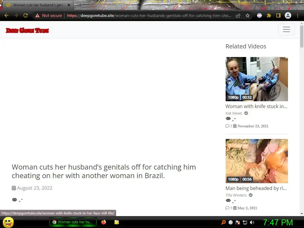The image size is (304, 228).
Task: Switch to Chrome 'Woman cuts her hu...' taskbar button
Action: 73,222
